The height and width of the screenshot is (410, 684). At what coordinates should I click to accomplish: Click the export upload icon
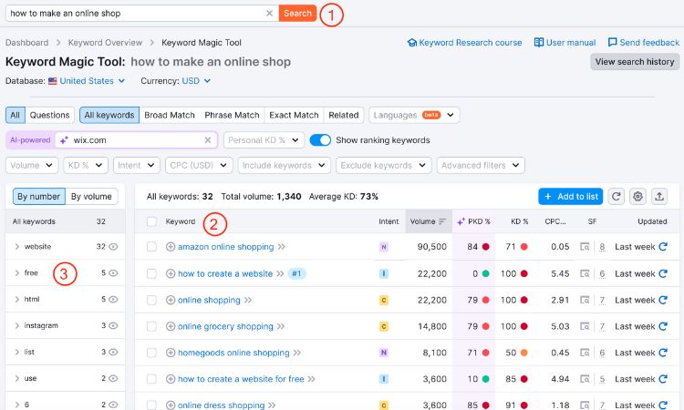659,197
